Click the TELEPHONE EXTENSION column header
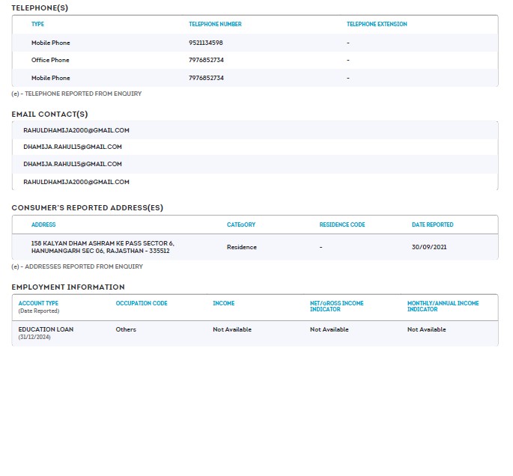 pyautogui.click(x=377, y=24)
